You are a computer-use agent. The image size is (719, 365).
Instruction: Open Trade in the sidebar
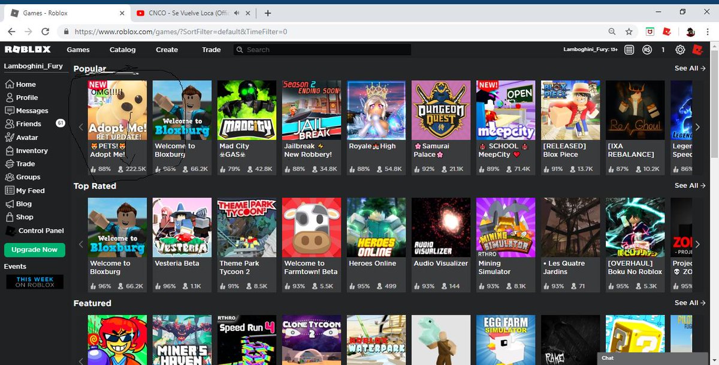(20, 164)
